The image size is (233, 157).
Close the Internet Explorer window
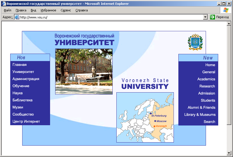pos(229,4)
